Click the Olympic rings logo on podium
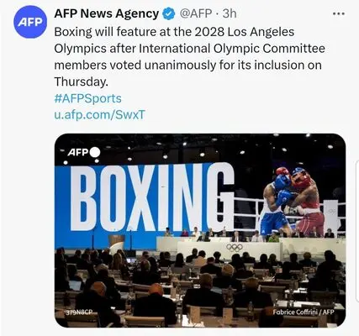Image resolution: width=359 pixels, height=336 pixels. [x=234, y=247]
